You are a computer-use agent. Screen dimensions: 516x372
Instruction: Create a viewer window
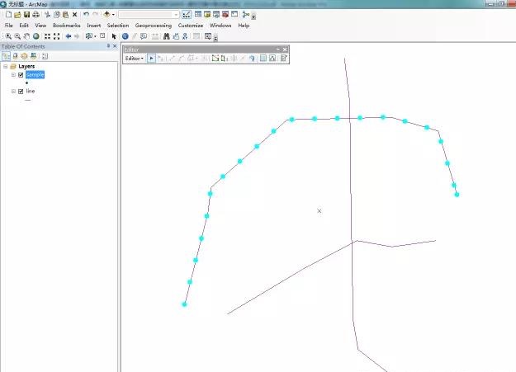[208, 36]
